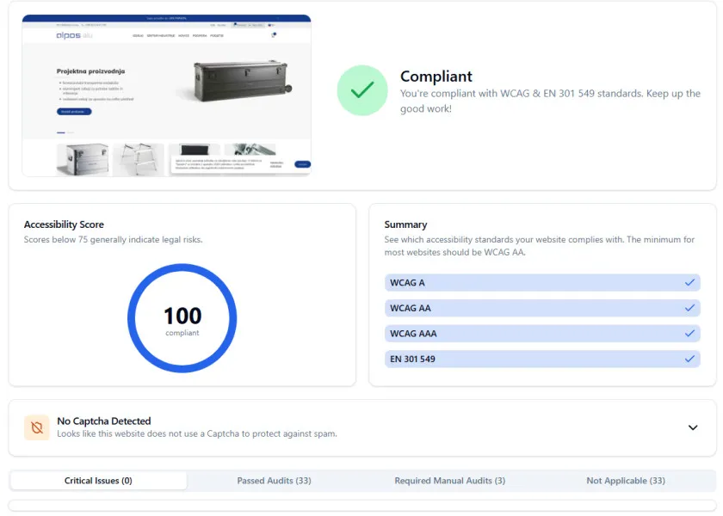723x516 pixels.
Task: Expand the No Captcha Detected section chevron
Action: click(693, 427)
